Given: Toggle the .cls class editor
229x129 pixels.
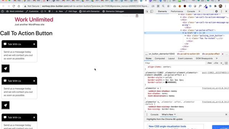Looking at the screenshot, I should click(x=216, y=63).
